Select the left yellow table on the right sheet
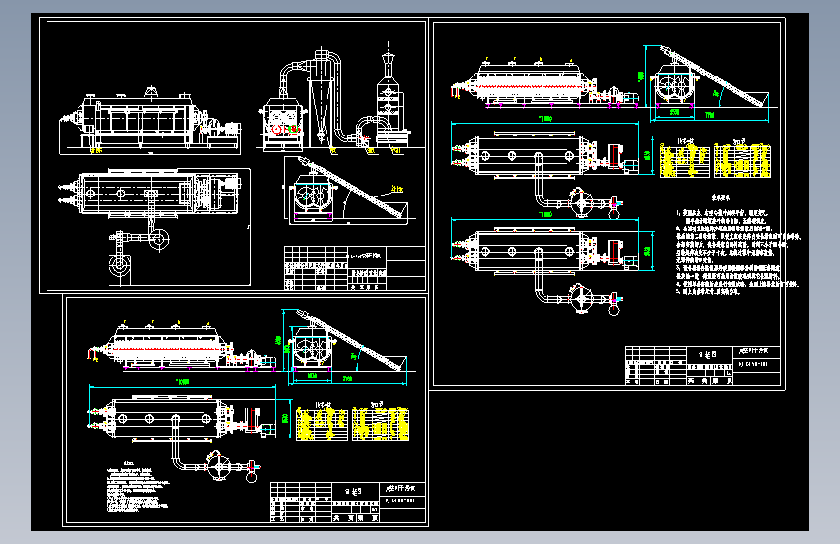840x544 pixels. point(685,160)
